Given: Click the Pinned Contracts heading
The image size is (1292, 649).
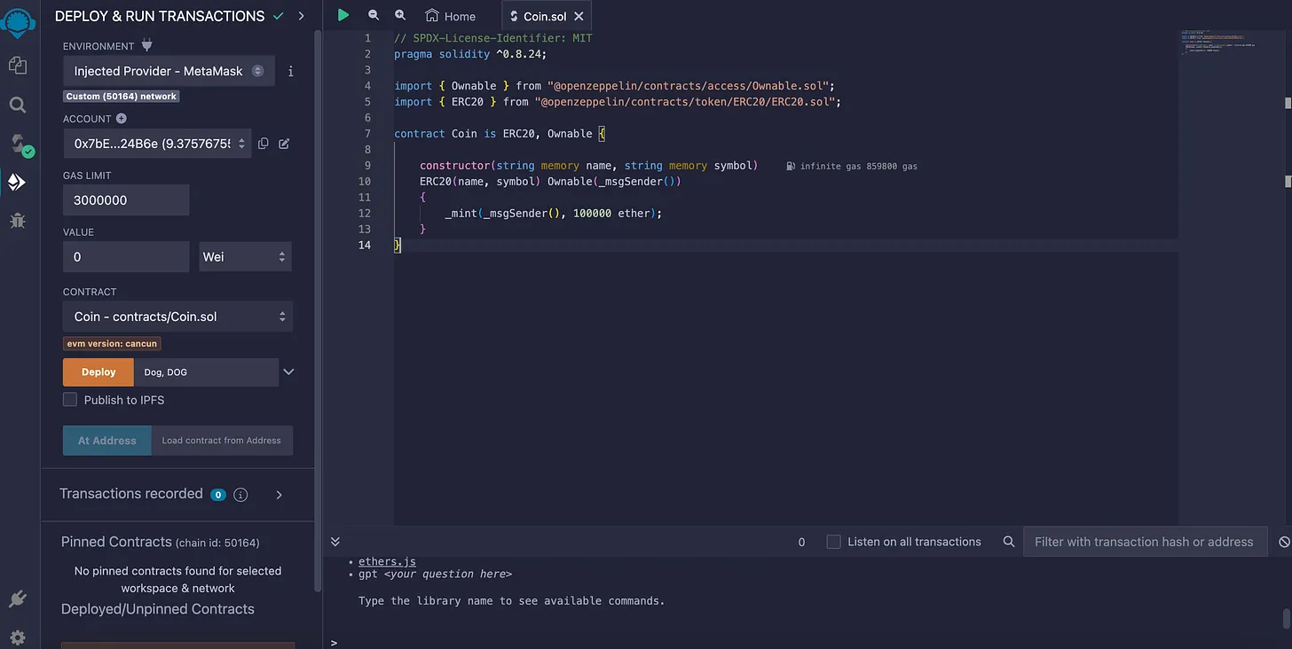Looking at the screenshot, I should [x=116, y=542].
